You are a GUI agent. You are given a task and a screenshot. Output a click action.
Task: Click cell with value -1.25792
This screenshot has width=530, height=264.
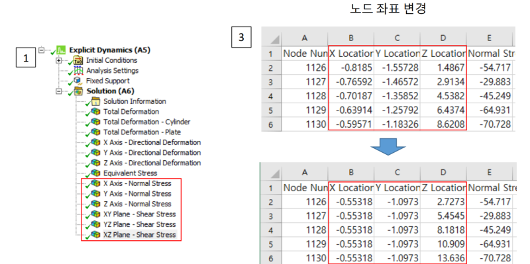click(x=397, y=110)
